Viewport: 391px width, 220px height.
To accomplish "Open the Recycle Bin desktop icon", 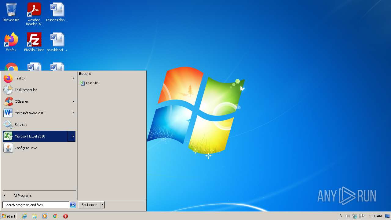I will (x=11, y=12).
